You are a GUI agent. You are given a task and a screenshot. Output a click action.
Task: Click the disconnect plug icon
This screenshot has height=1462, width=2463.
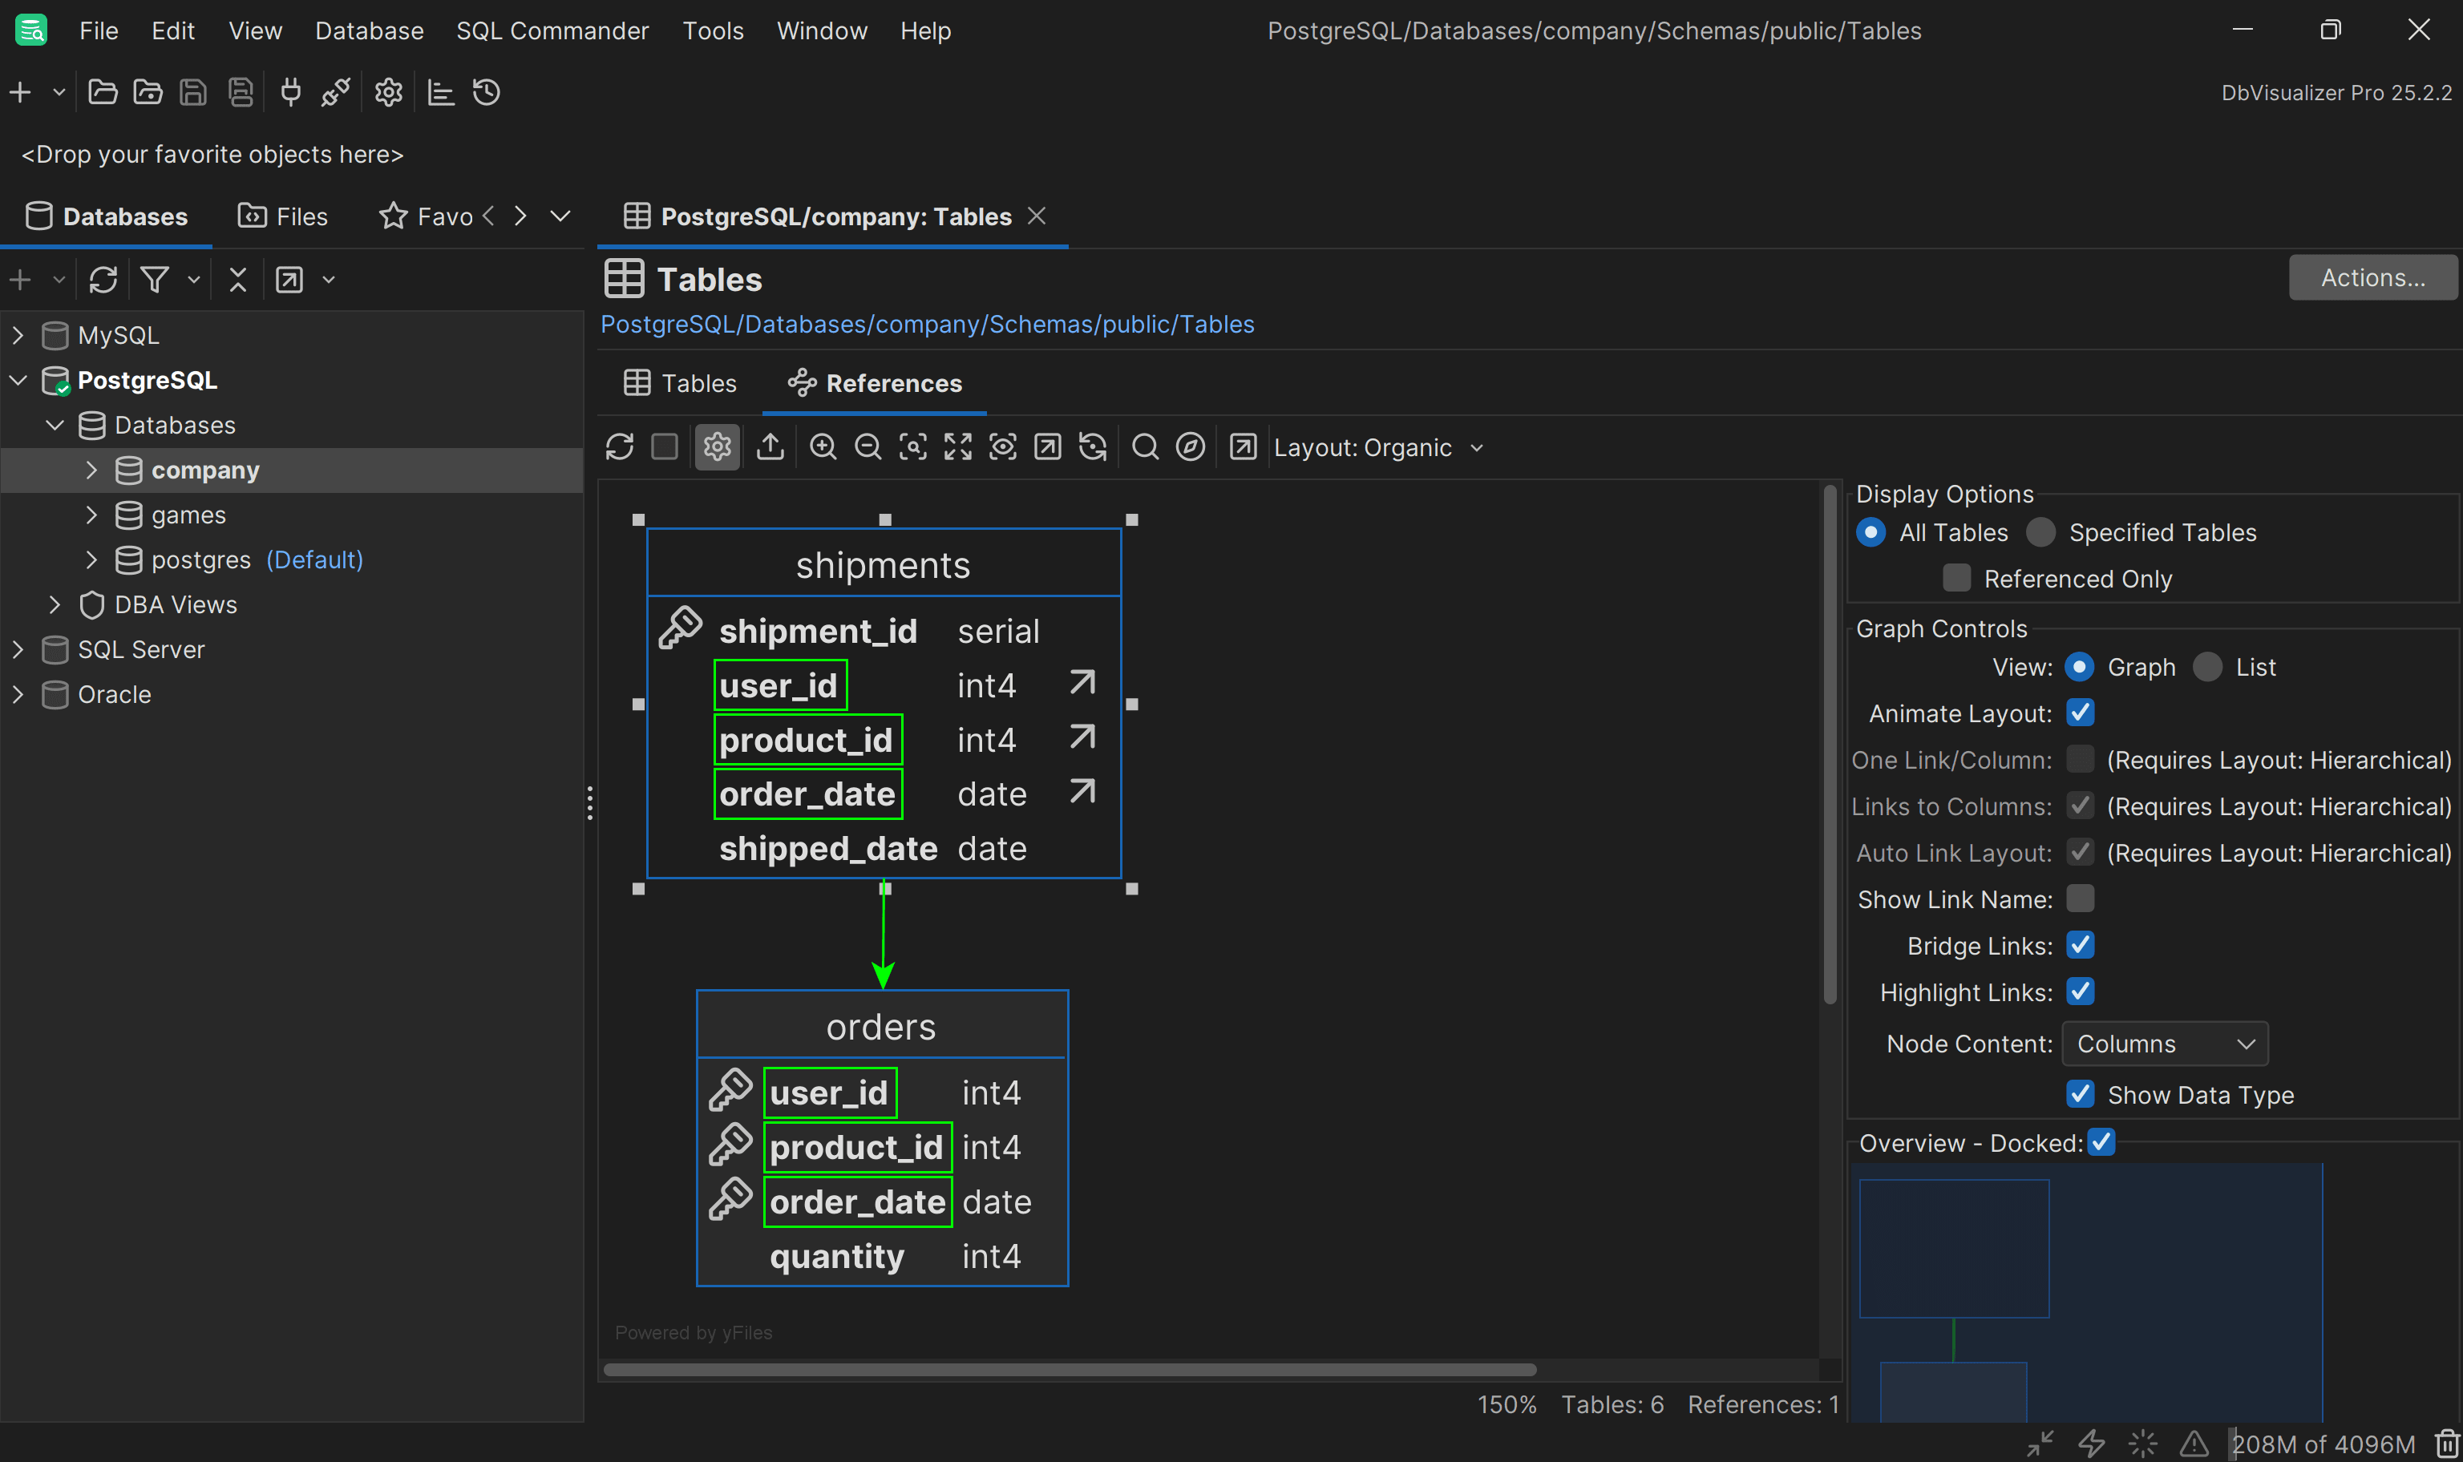coord(336,93)
